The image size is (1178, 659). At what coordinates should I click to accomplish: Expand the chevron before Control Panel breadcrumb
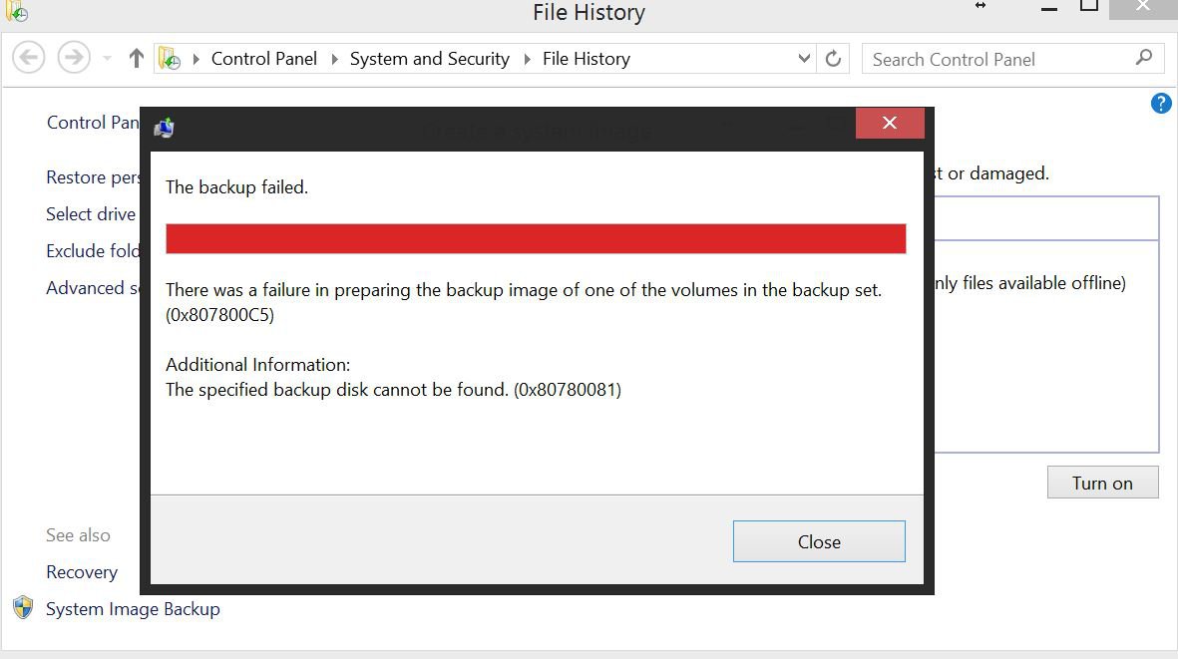point(196,59)
